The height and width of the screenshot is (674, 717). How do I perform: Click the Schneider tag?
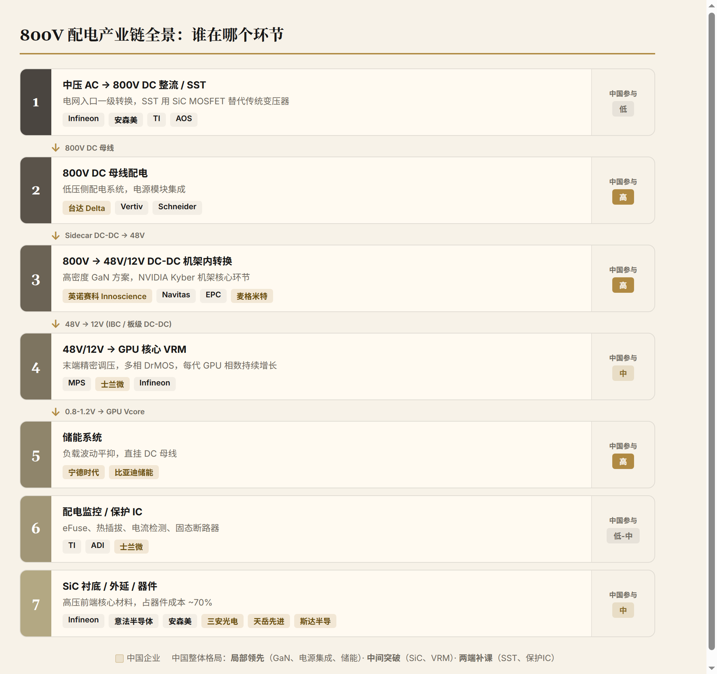tap(177, 207)
